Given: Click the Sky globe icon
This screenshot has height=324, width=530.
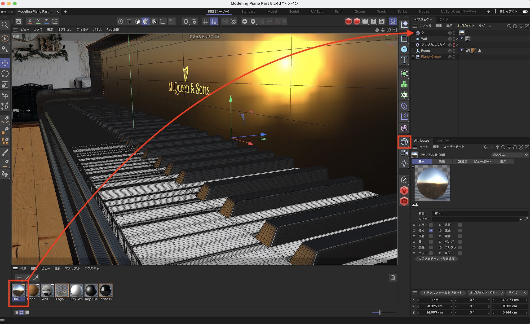Looking at the screenshot, I should pyautogui.click(x=404, y=142).
